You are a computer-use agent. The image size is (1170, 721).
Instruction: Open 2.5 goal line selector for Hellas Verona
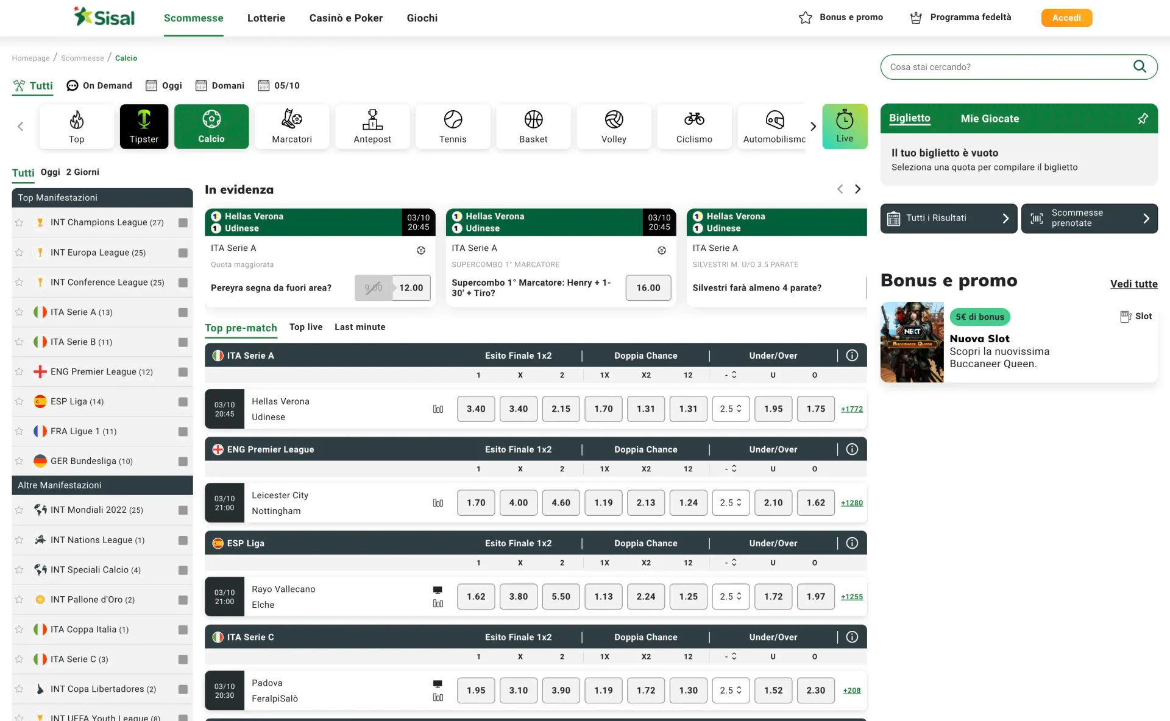[731, 409]
